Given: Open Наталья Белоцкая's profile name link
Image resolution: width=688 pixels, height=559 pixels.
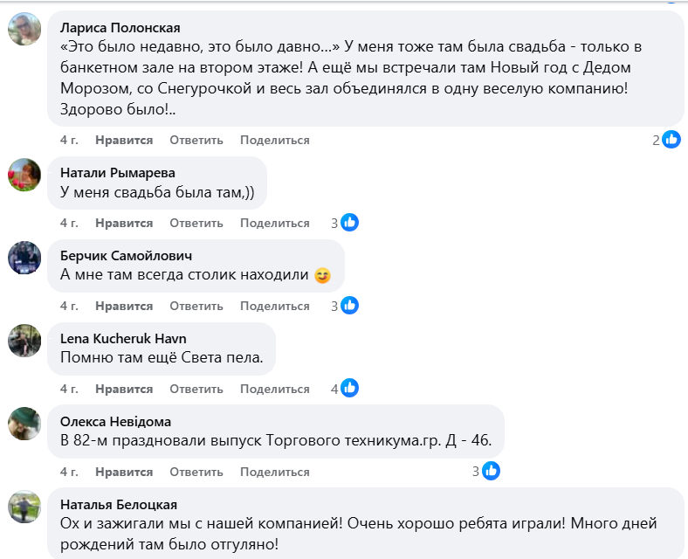Looking at the screenshot, I should (x=119, y=505).
